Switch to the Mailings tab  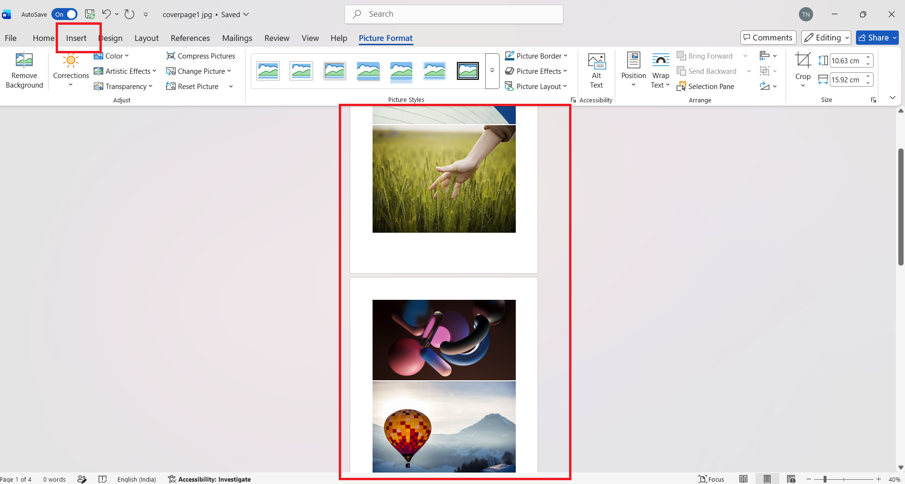click(x=237, y=38)
